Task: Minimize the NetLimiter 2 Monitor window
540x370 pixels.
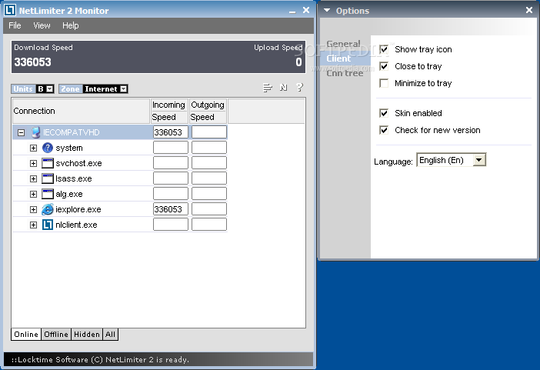Action: pos(292,12)
